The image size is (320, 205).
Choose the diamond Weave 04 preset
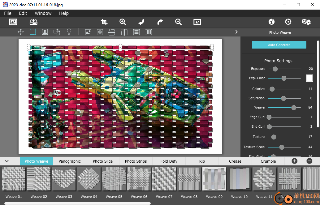point(89,179)
